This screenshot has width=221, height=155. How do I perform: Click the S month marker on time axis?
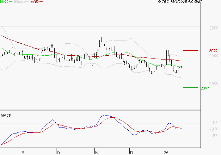23,153
